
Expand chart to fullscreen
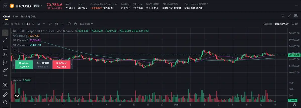pos(289,16)
